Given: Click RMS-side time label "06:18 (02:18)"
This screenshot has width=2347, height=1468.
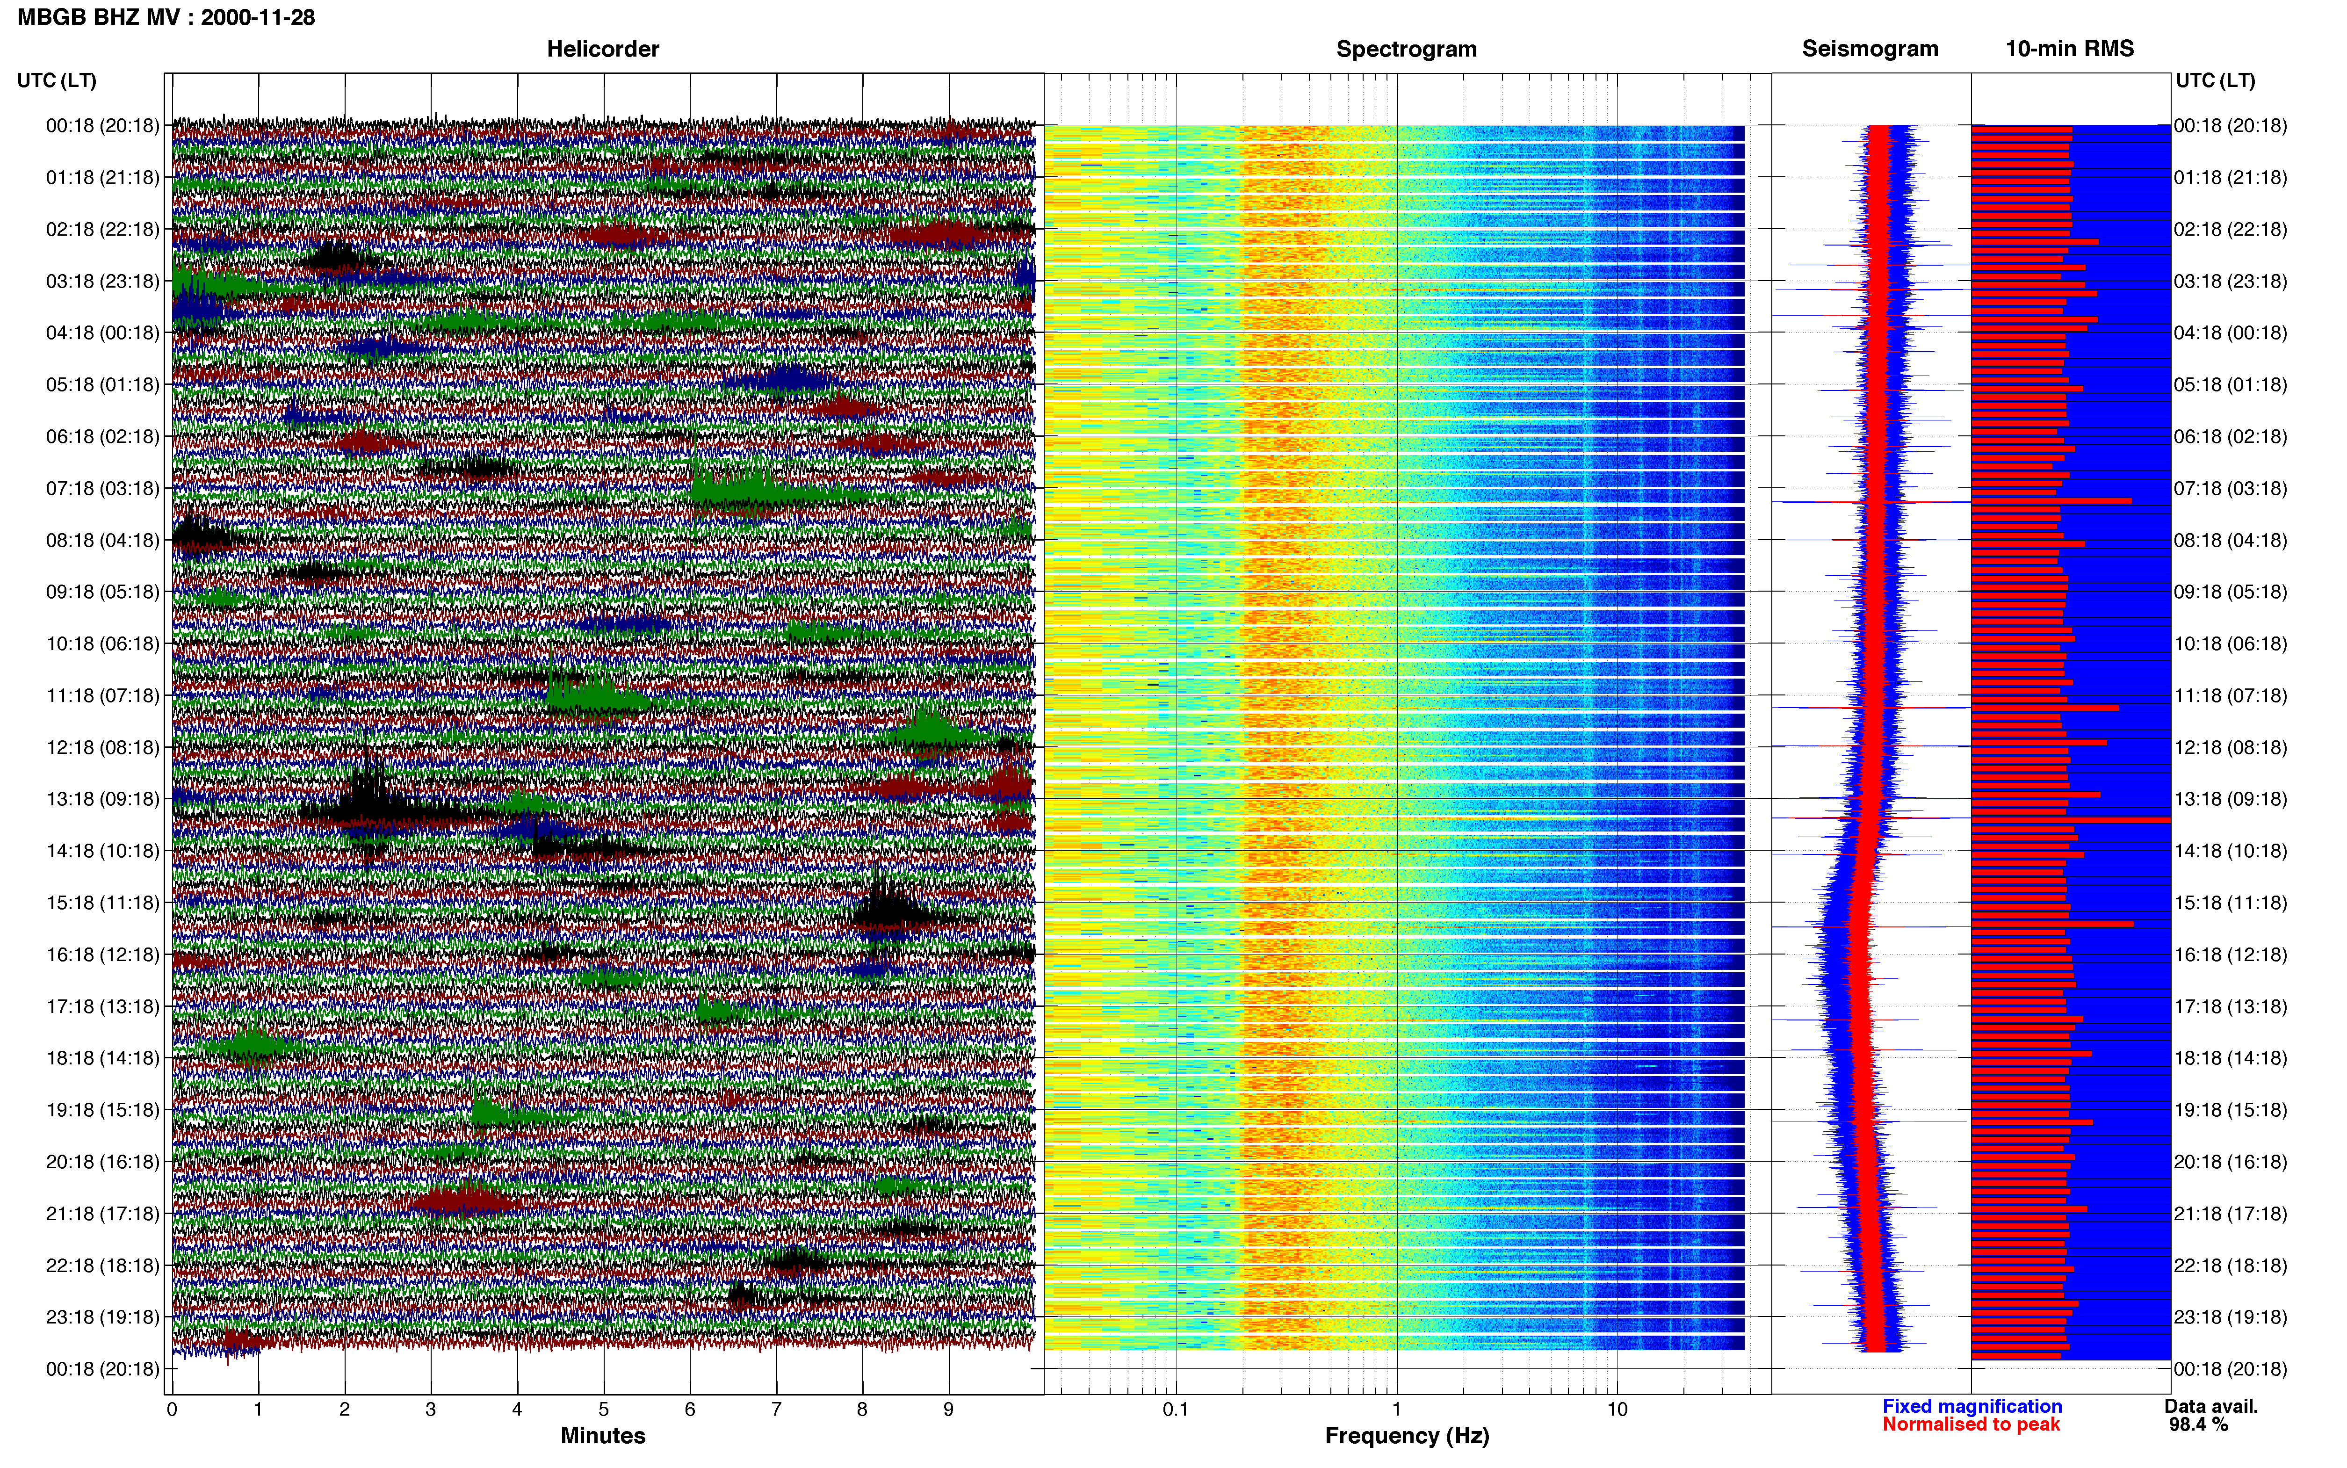Looking at the screenshot, I should 2231,436.
